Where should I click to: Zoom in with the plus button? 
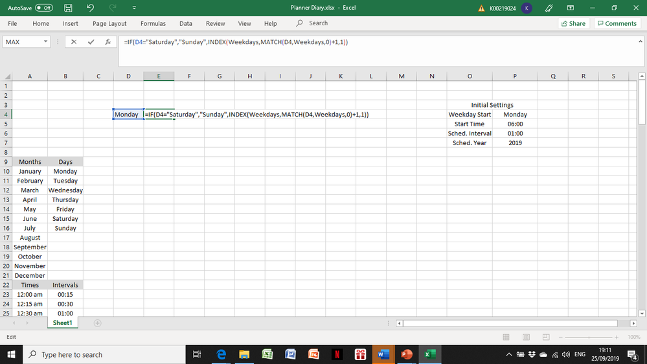coord(617,337)
